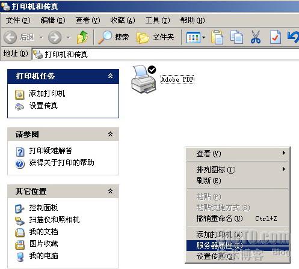299x269 pixels.
Task: Open 获得关于打印的帮助 link
Action: click(x=62, y=163)
